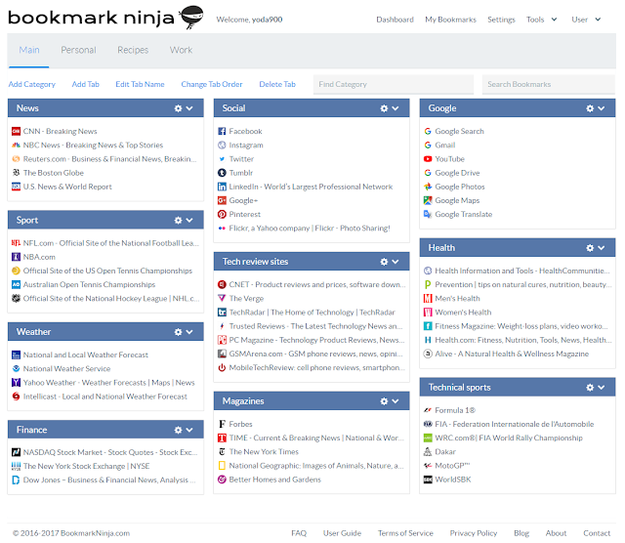Open settings gear of Magazines category
The height and width of the screenshot is (543, 625).
(384, 401)
